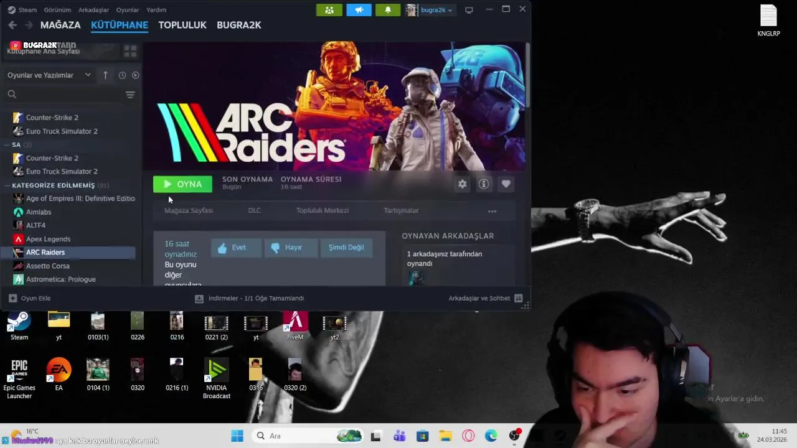Select Aimlabs in the library list
The width and height of the screenshot is (797, 448).
point(39,212)
